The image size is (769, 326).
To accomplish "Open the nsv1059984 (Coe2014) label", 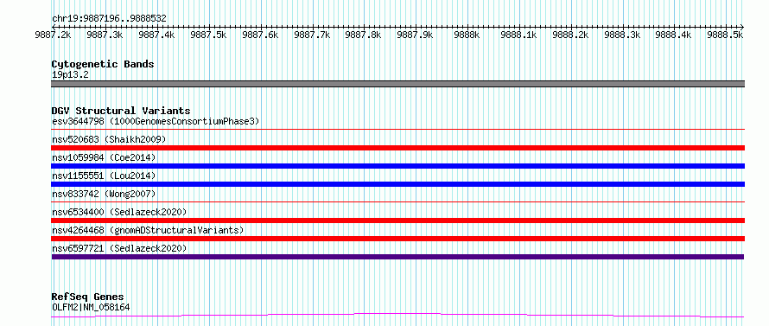I will click(104, 157).
